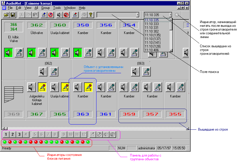Open the Window menu

point(70,8)
